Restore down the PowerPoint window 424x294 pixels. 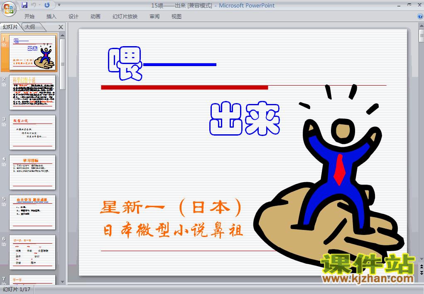409,5
